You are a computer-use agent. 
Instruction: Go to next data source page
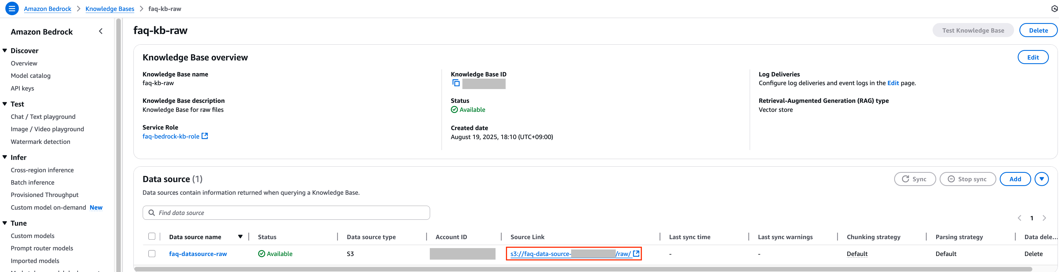pos(1044,218)
